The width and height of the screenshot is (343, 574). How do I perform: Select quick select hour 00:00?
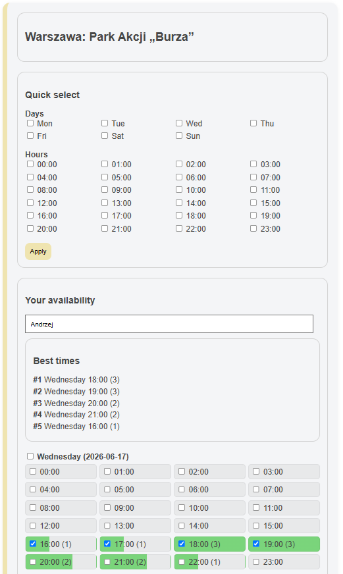(x=30, y=164)
